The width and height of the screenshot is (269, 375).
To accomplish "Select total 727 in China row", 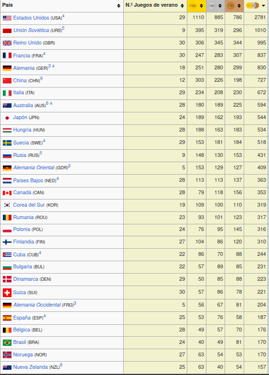I will click(262, 80).
